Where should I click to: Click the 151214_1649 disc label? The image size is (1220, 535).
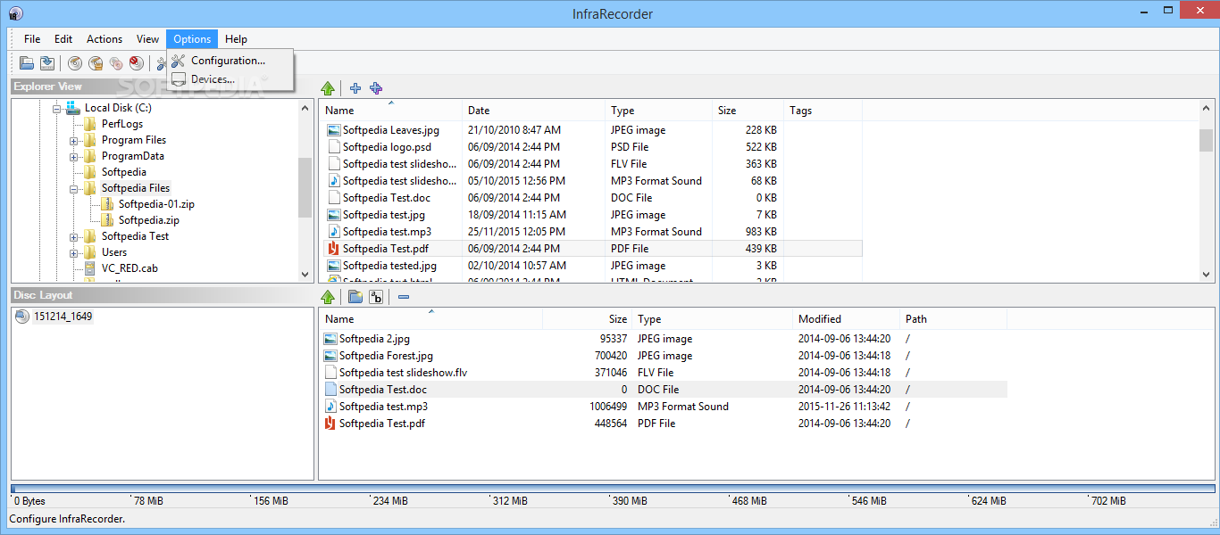63,316
